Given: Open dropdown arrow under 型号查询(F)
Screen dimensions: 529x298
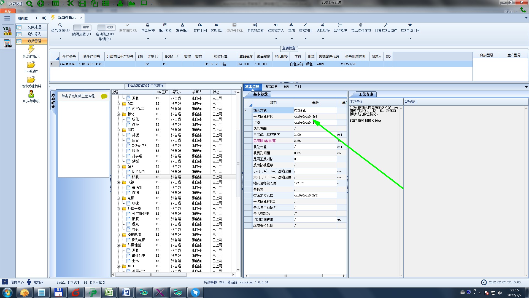Looking at the screenshot, I should point(60,39).
